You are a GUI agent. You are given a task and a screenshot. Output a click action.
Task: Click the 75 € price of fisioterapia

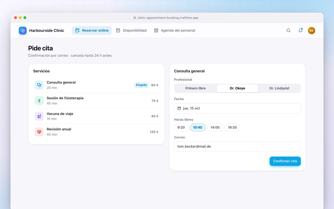[155, 101]
